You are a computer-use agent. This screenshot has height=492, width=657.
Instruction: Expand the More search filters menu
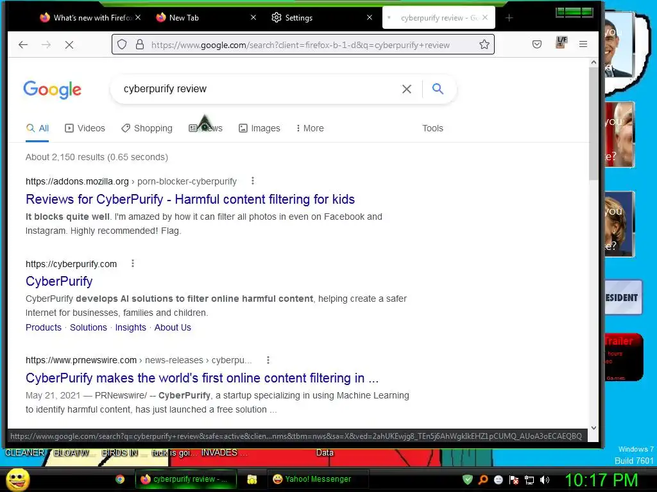tap(310, 128)
